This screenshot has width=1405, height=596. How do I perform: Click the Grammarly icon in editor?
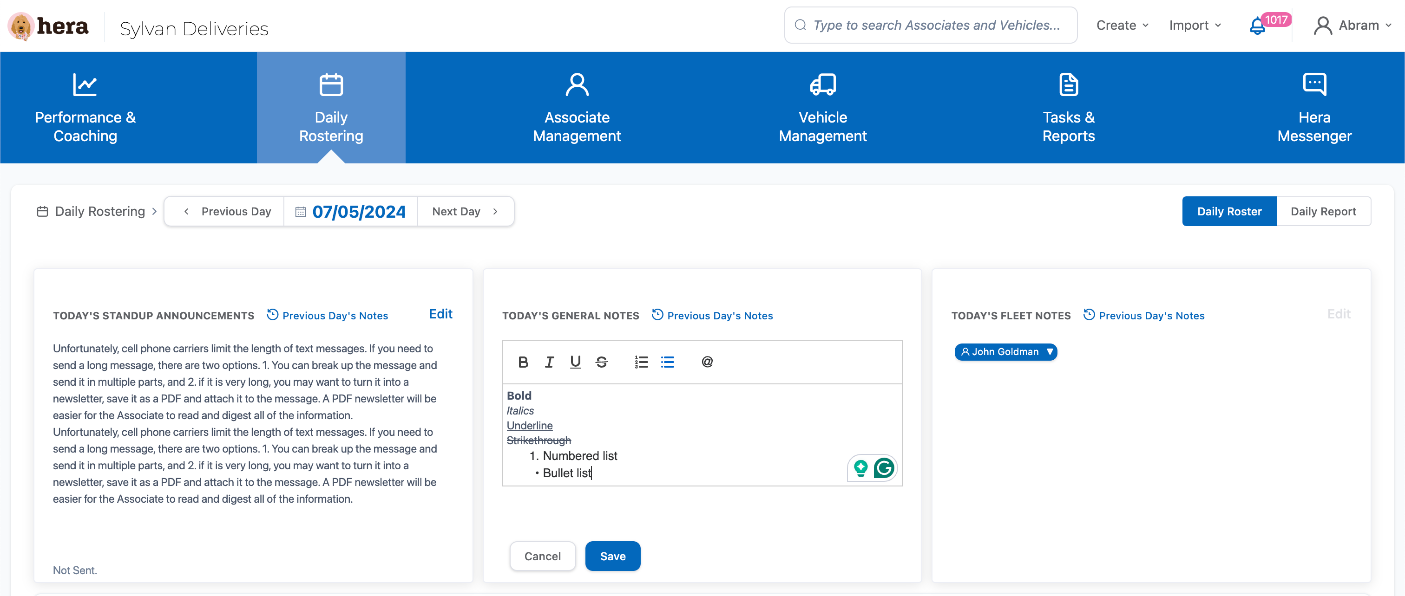(x=884, y=467)
